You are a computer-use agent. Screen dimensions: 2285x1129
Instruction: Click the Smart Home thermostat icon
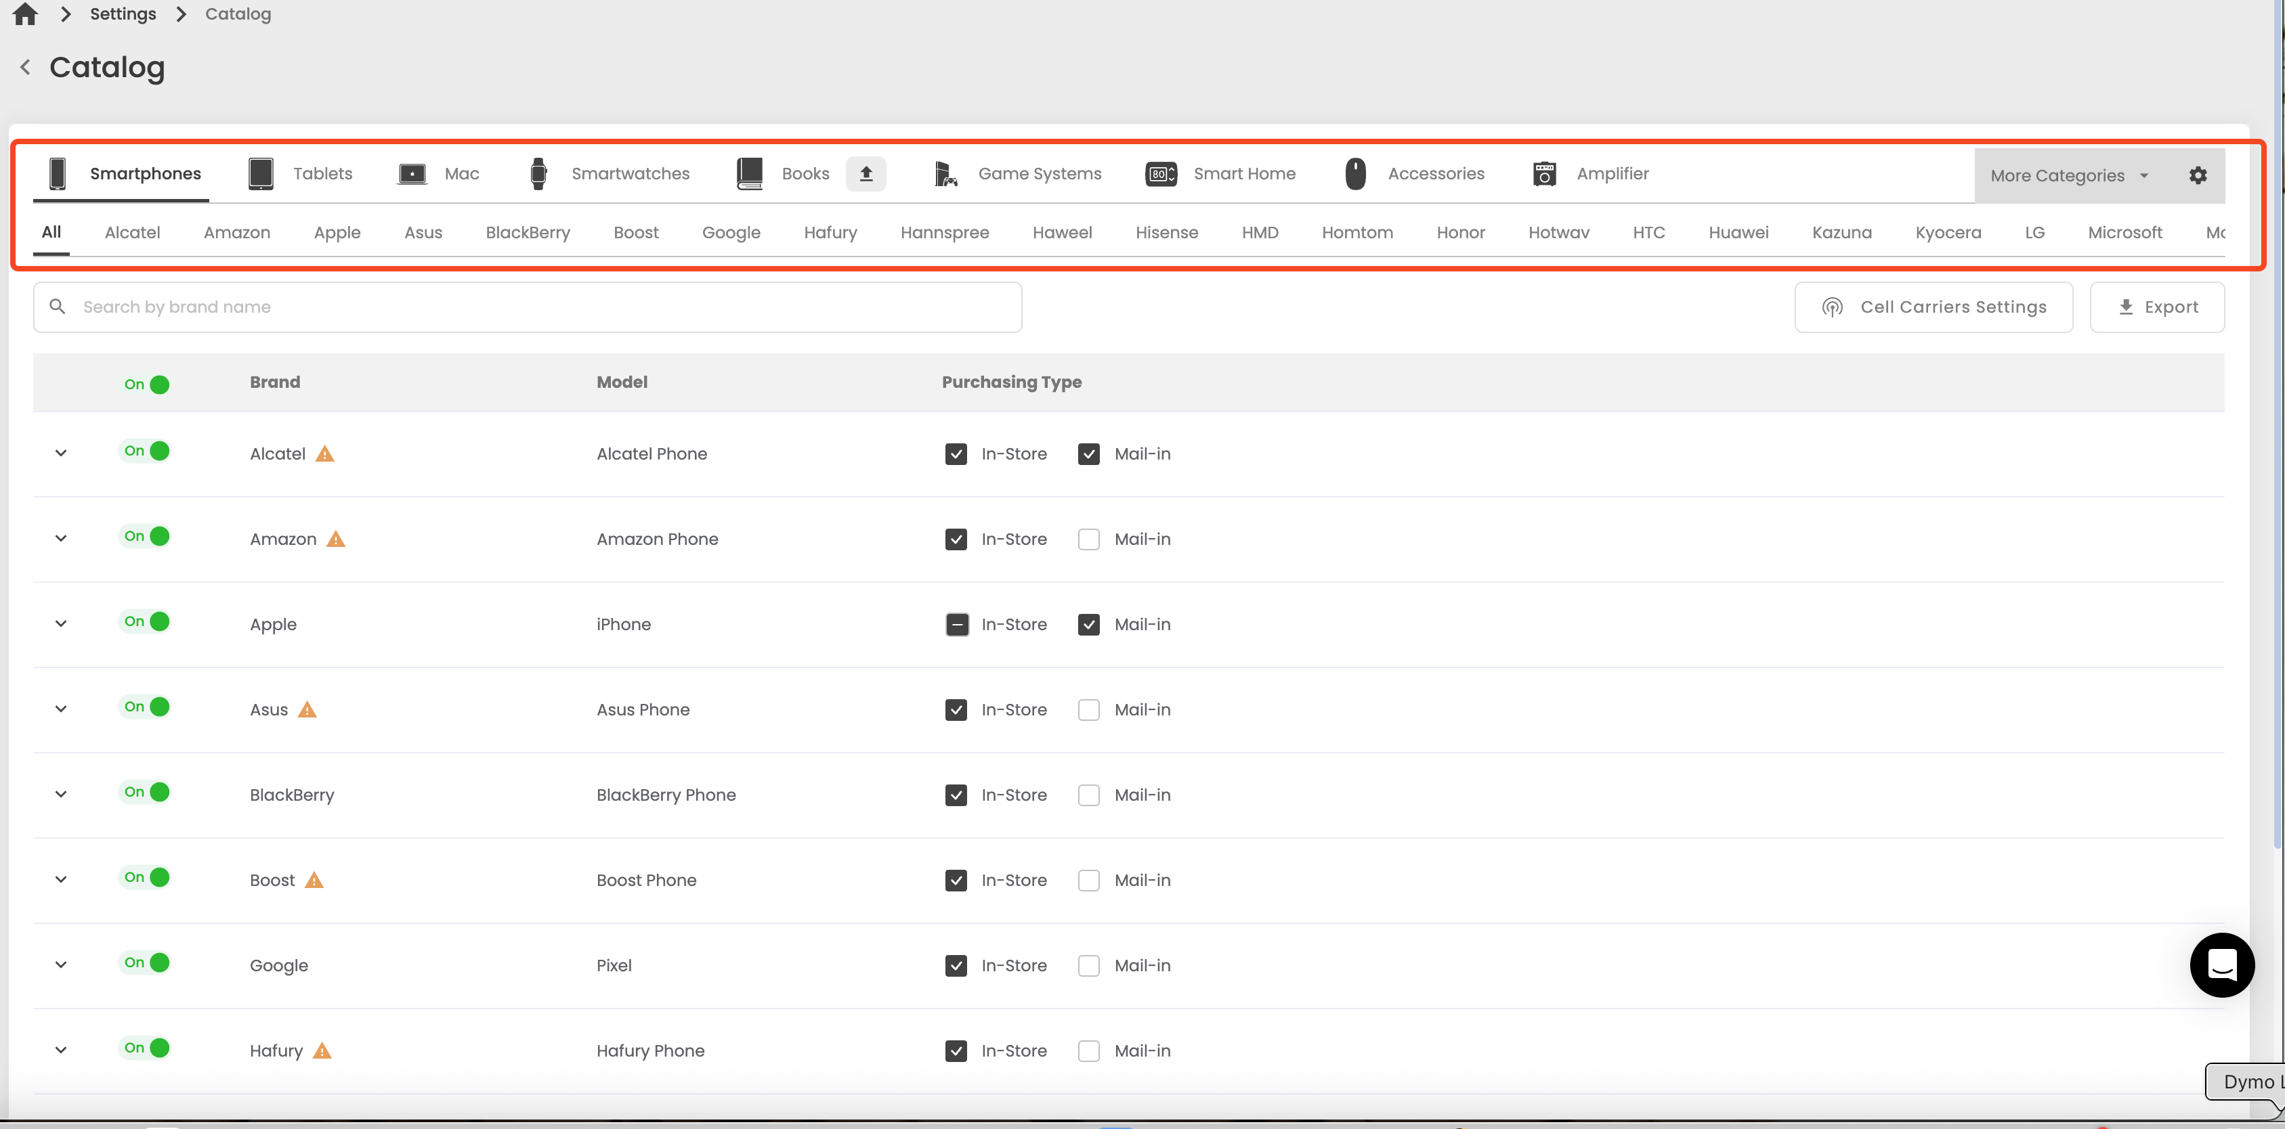point(1161,174)
